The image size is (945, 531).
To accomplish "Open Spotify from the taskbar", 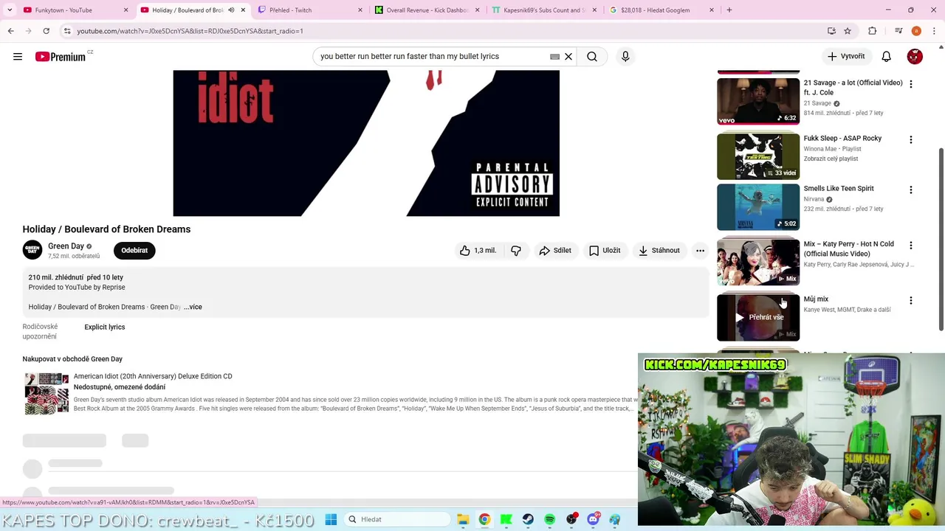I will click(550, 519).
